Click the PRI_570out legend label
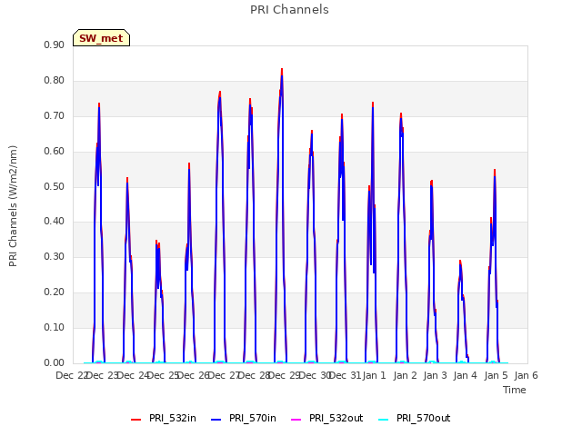 point(423,418)
